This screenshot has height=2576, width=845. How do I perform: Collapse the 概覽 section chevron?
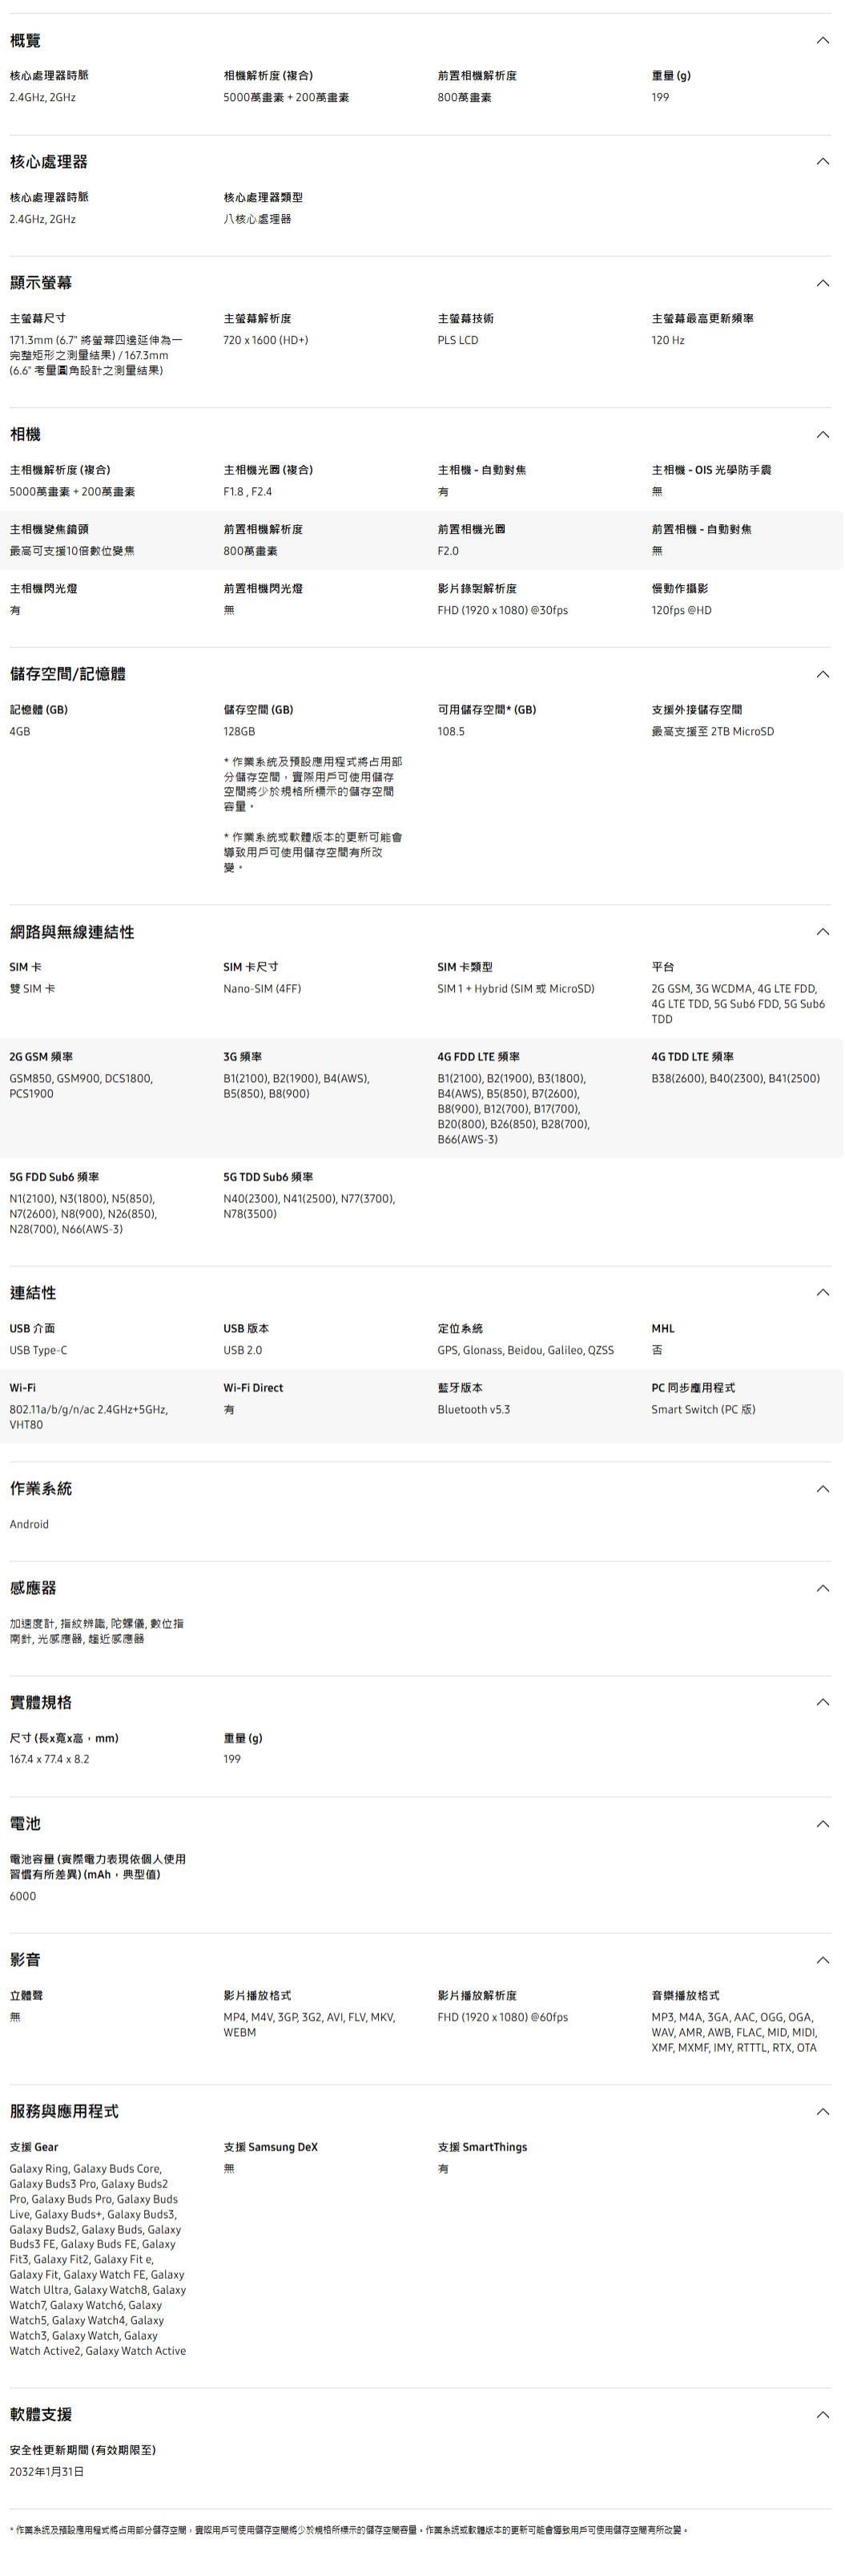(x=822, y=41)
